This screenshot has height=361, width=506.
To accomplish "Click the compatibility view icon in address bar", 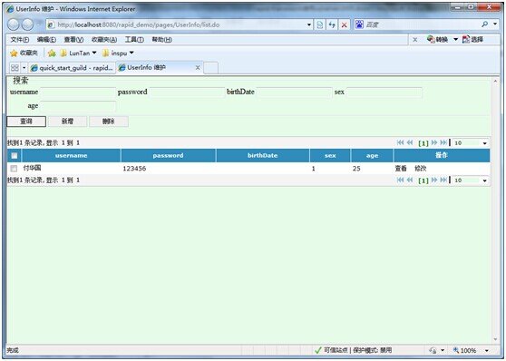I will point(319,24).
